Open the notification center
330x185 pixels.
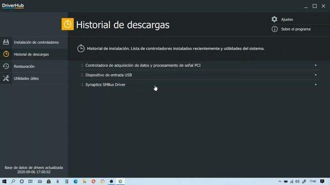pyautogui.click(x=322, y=181)
